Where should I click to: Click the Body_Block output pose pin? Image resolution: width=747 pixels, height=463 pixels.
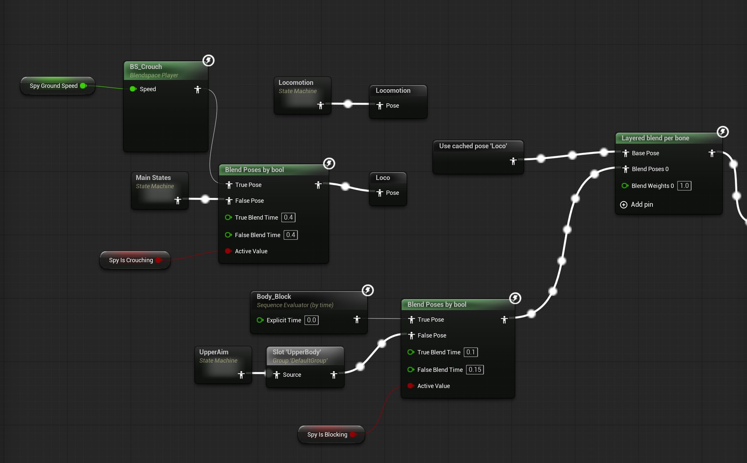tap(357, 320)
